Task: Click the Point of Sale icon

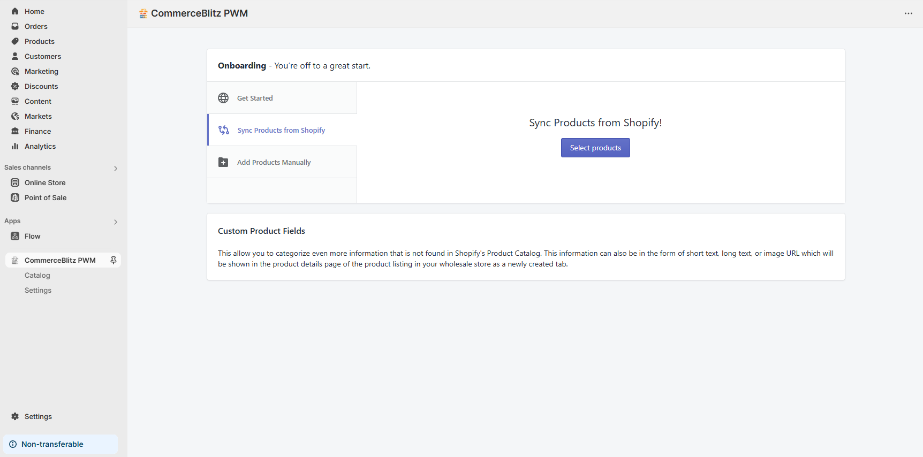Action: tap(15, 197)
